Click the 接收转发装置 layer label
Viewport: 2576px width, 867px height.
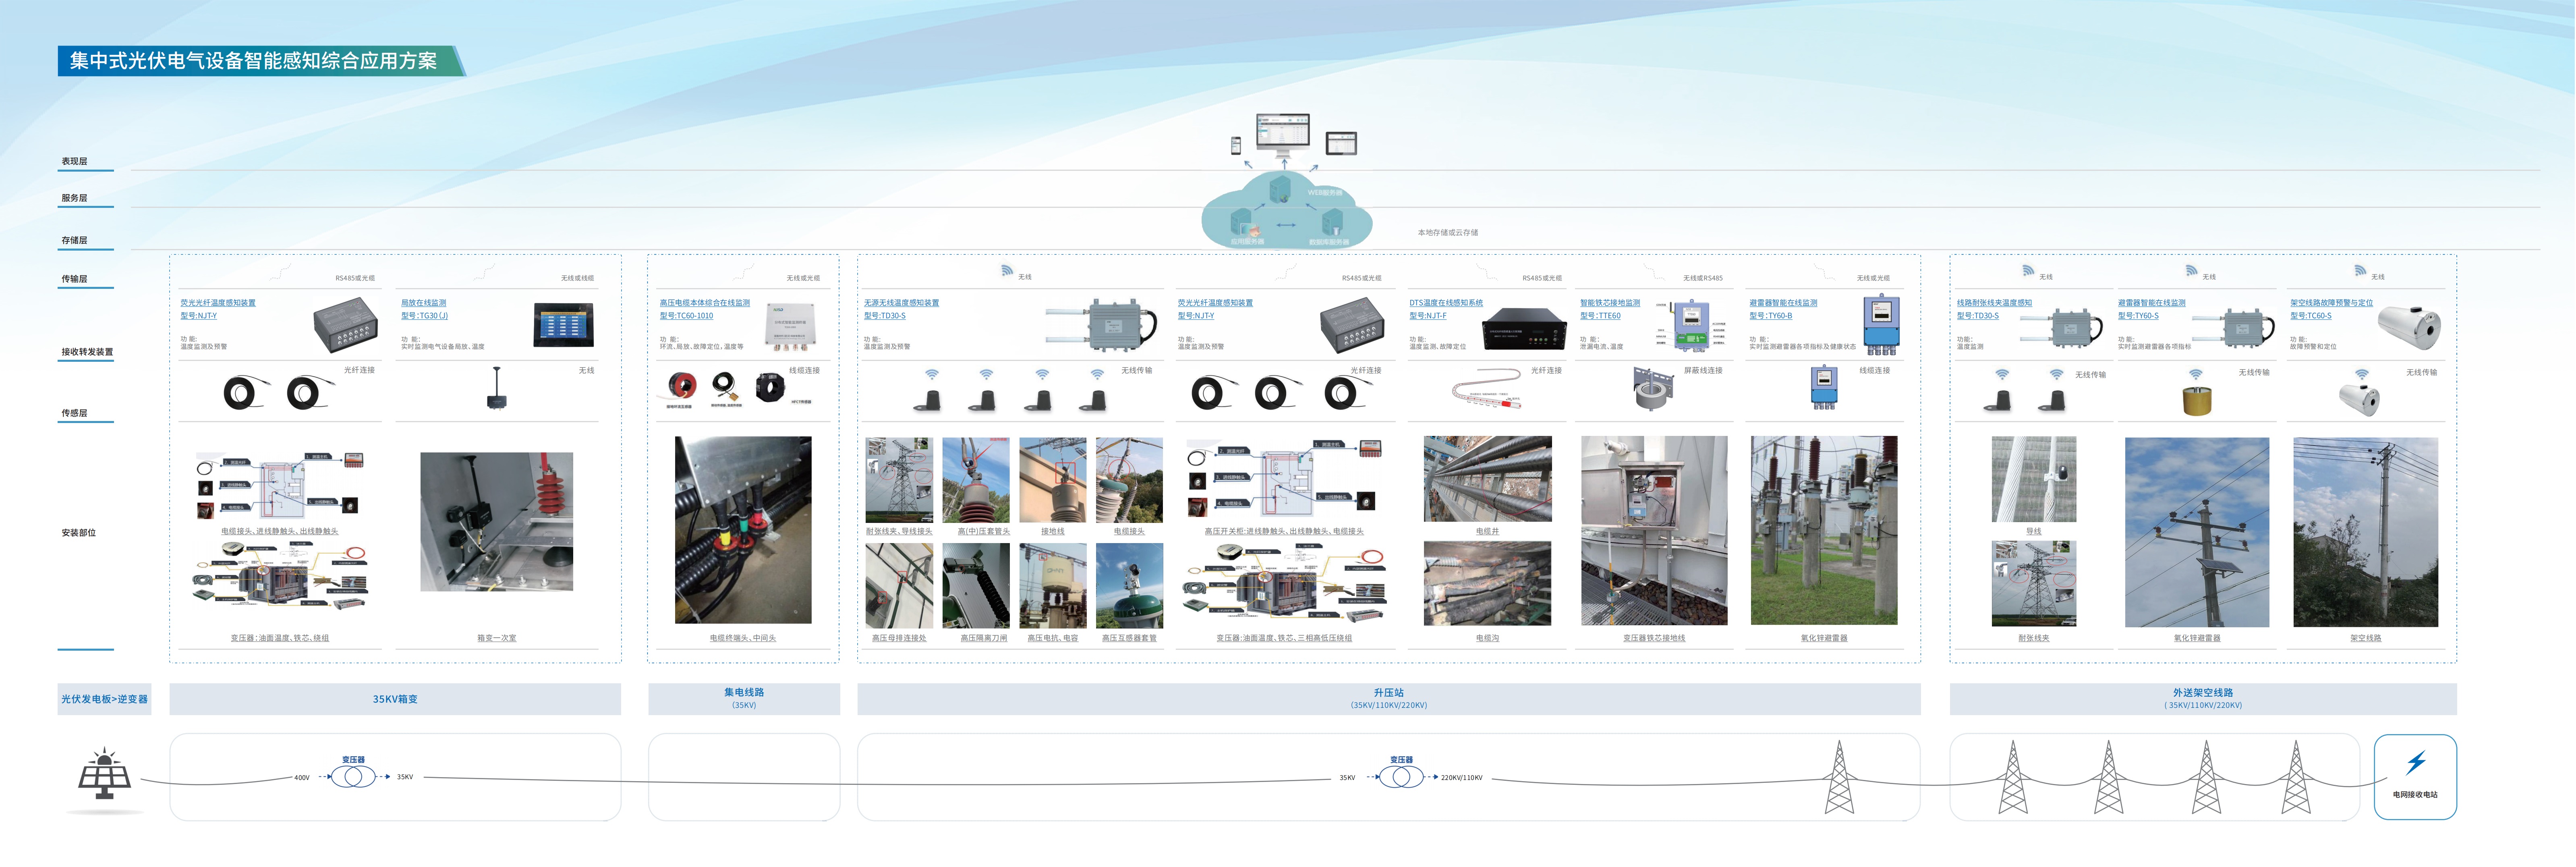click(x=87, y=352)
